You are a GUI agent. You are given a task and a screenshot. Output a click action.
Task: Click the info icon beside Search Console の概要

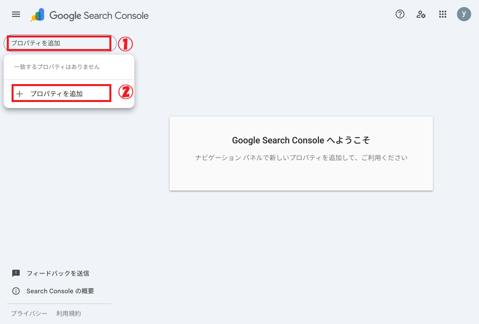coord(16,291)
